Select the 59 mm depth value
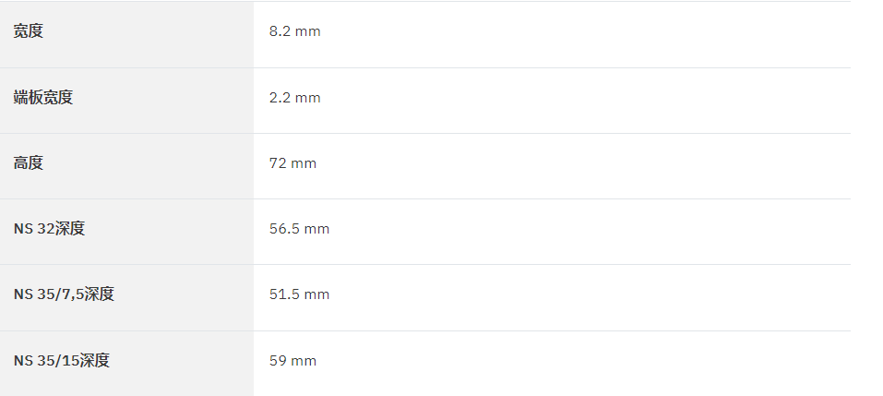This screenshot has width=883, height=396. click(x=292, y=361)
